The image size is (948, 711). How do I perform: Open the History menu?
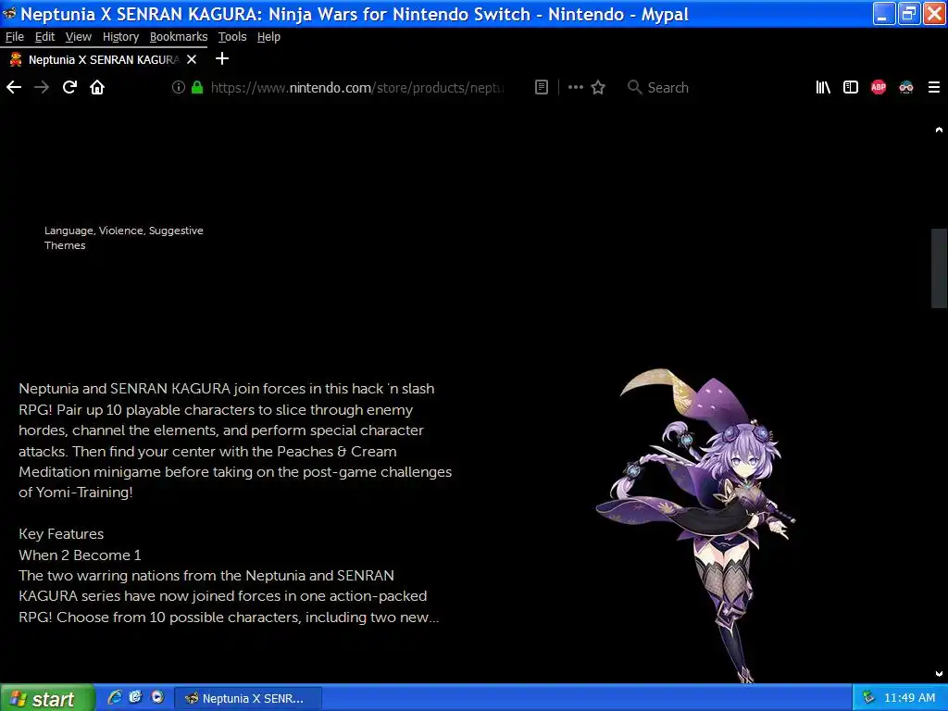(x=121, y=37)
